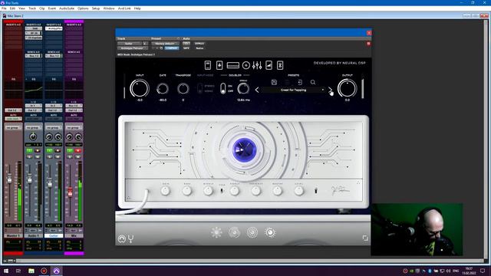Select the sun-shaped clean amp icon
The height and width of the screenshot is (276, 491).
[216, 232]
